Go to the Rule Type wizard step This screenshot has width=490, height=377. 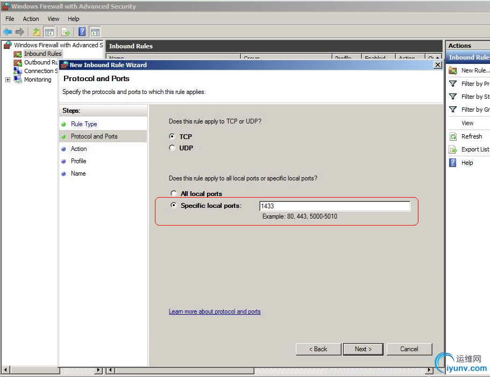tap(84, 124)
